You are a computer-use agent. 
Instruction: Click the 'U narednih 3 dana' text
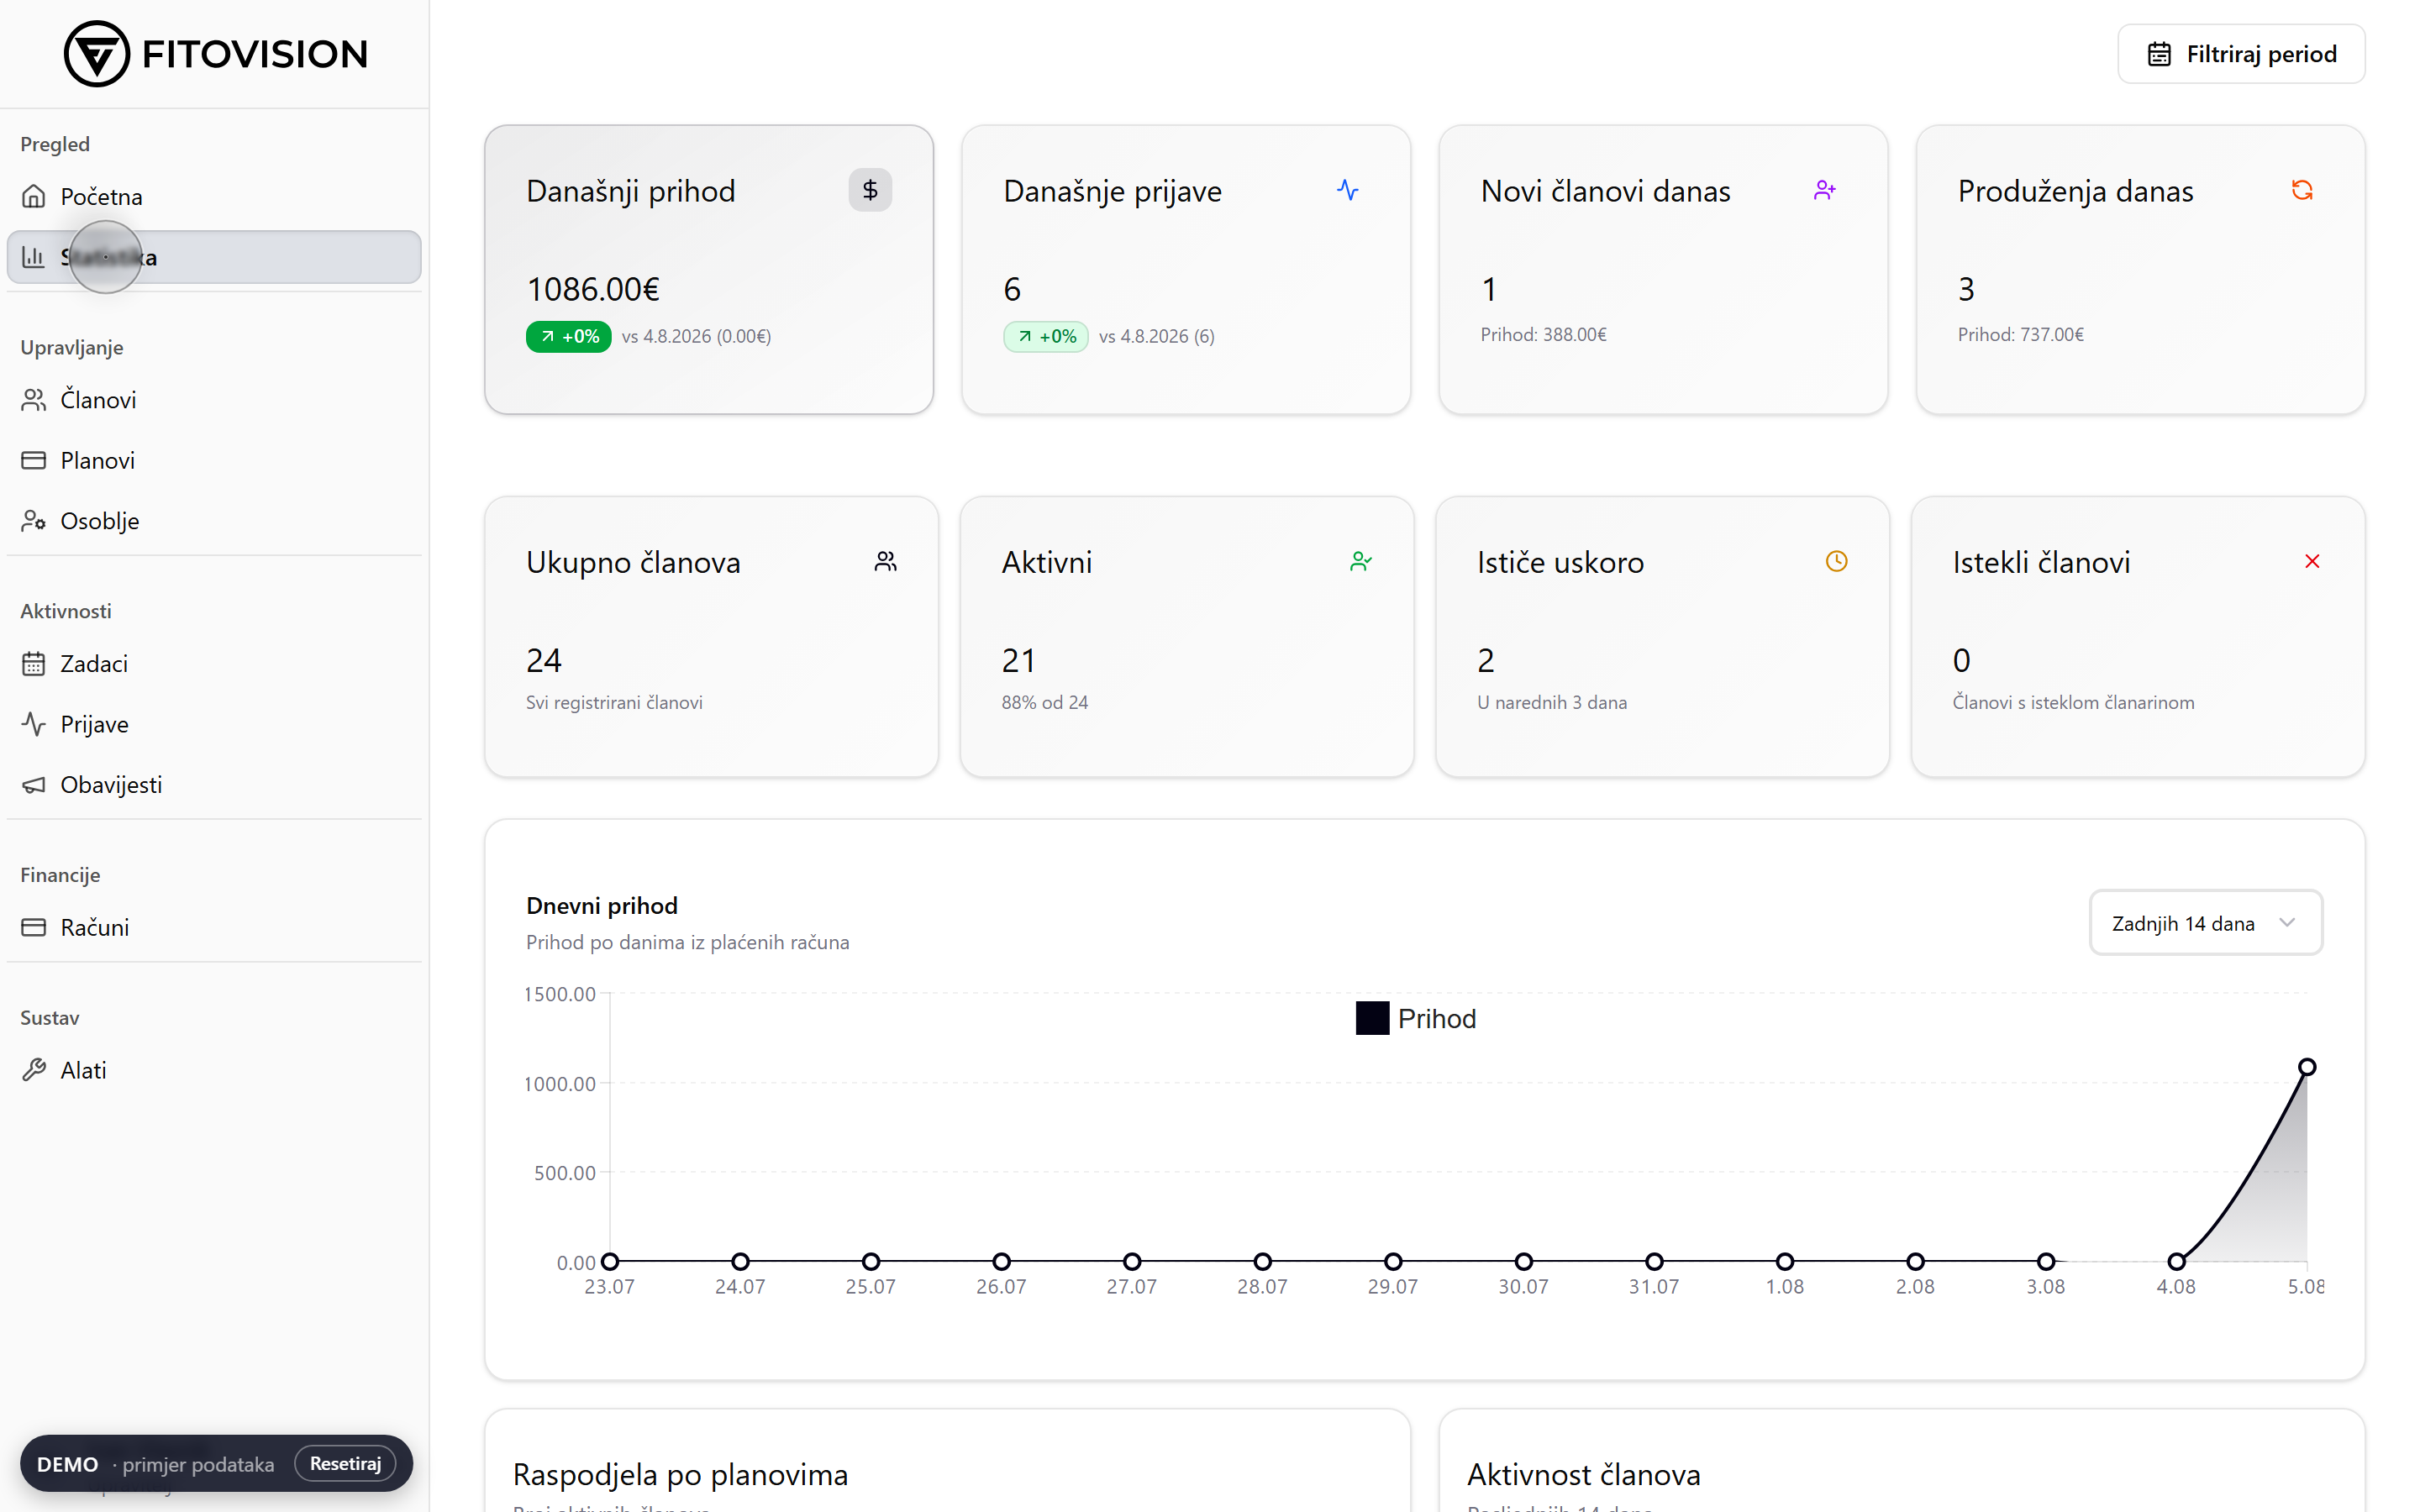pos(1552,702)
